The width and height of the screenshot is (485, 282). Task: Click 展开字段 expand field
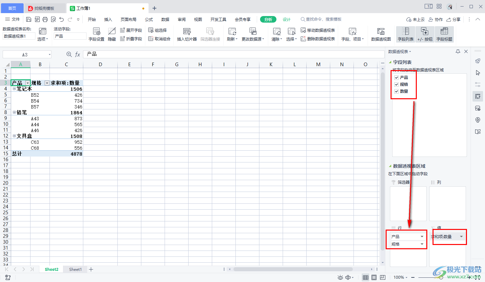(131, 30)
